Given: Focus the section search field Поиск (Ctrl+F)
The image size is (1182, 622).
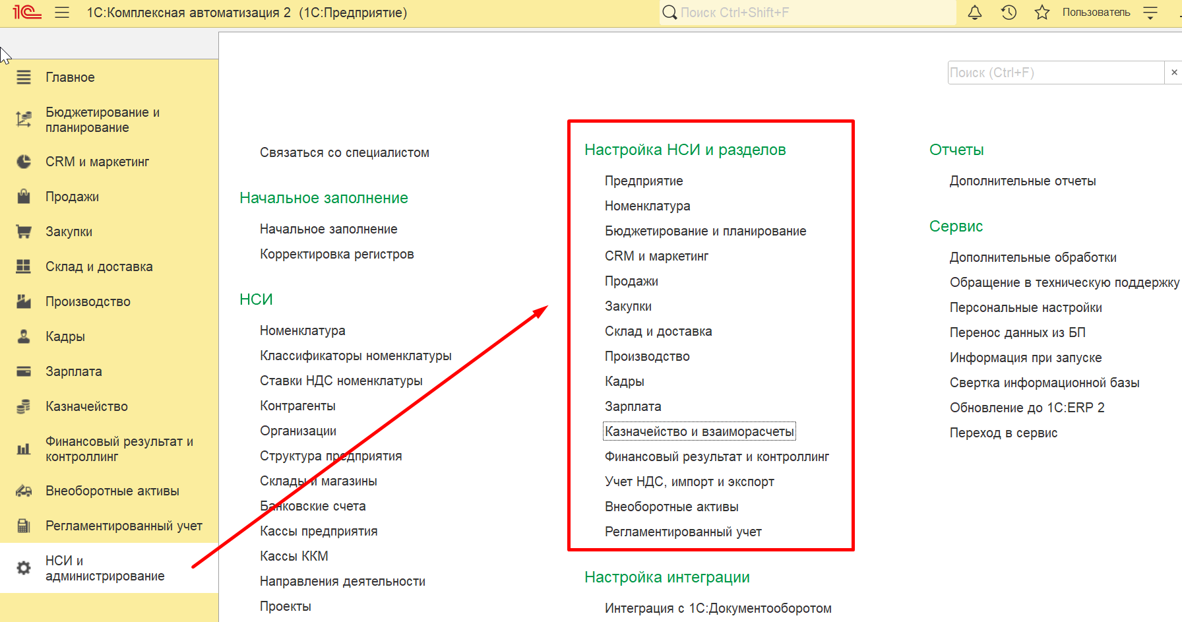Looking at the screenshot, I should point(1056,73).
